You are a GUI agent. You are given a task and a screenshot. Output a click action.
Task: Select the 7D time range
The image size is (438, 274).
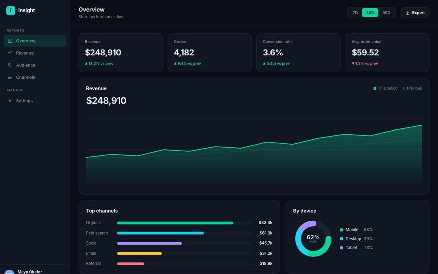(x=355, y=13)
